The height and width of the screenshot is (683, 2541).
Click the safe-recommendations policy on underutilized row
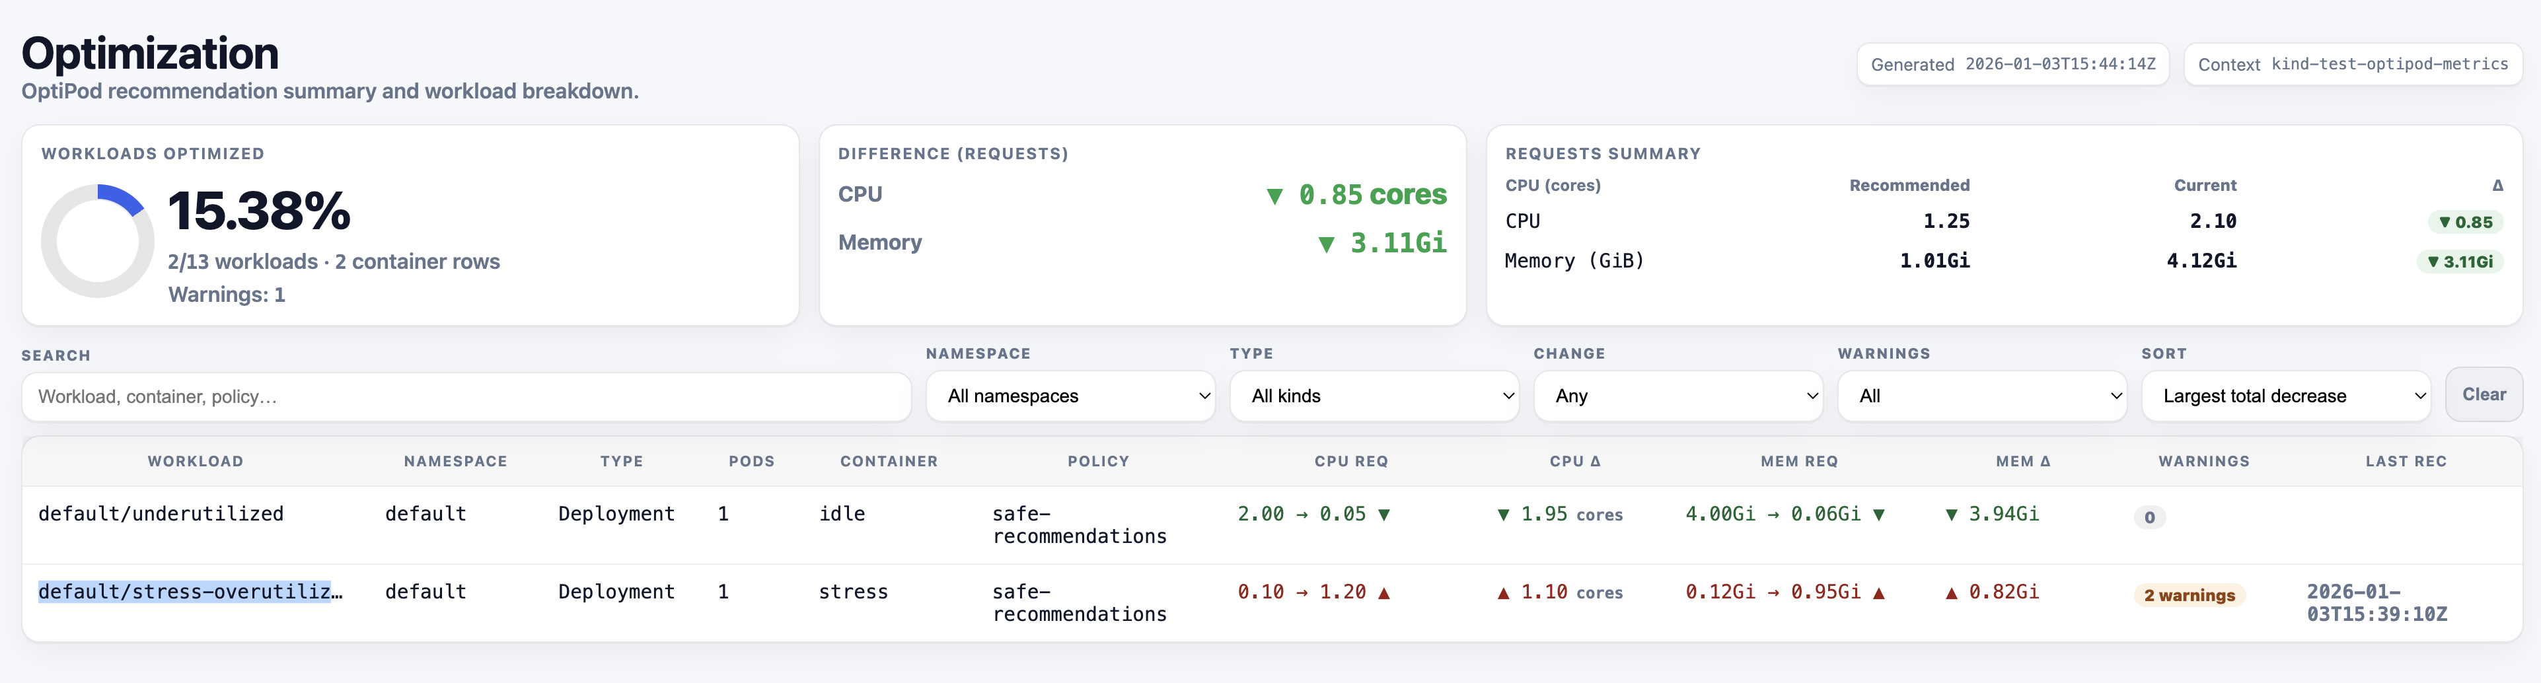click(1079, 524)
